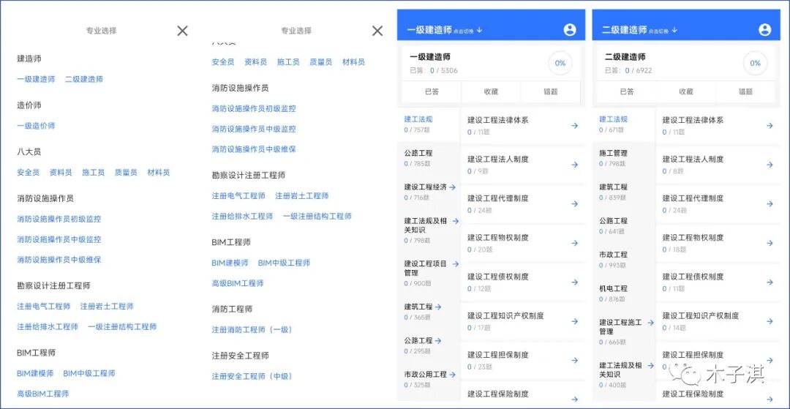Viewport: 790px width, 409px height.
Task: Select 建筑工程 0/839题 in sidebar
Action: pyautogui.click(x=624, y=192)
